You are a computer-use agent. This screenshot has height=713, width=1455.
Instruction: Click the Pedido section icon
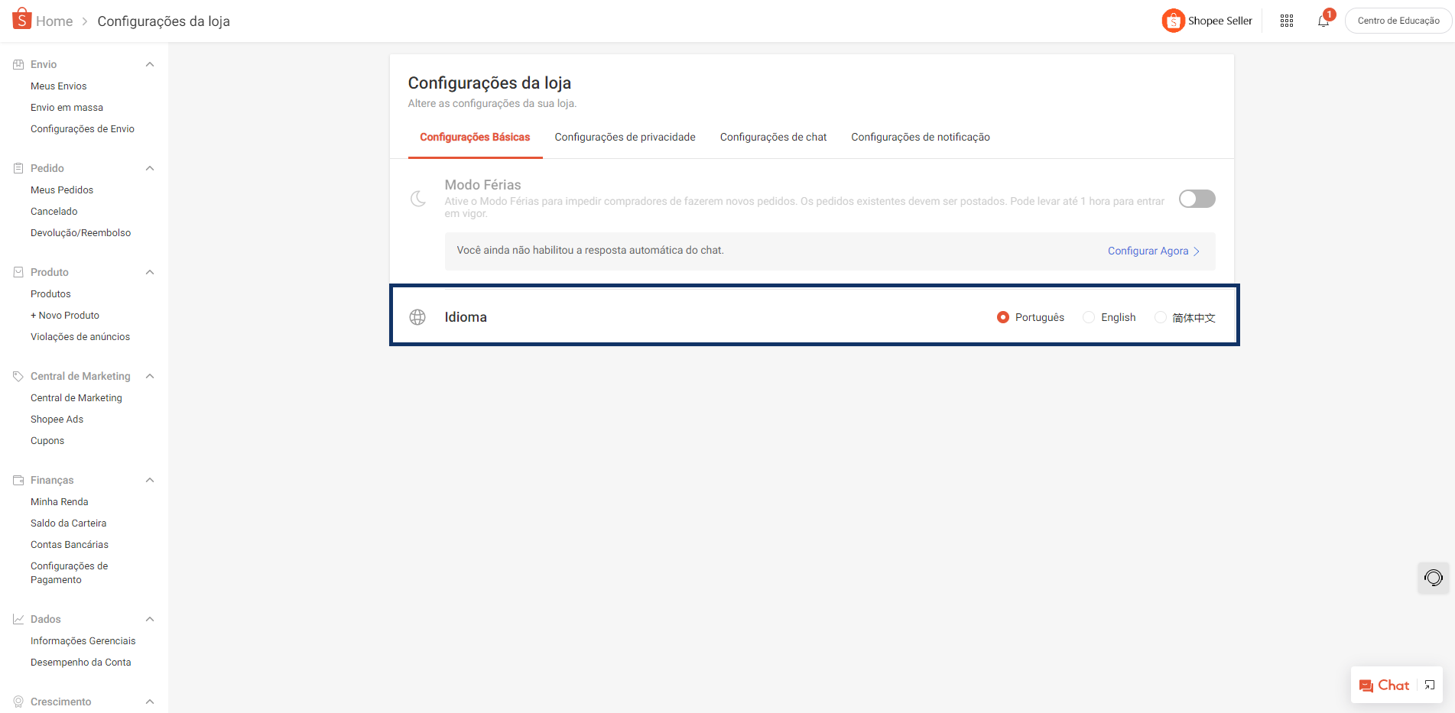point(18,168)
